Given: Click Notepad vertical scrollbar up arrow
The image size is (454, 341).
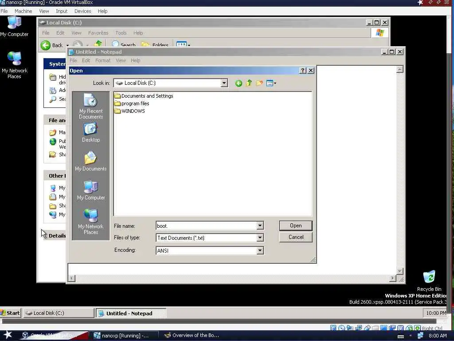Looking at the screenshot, I should 399,69.
